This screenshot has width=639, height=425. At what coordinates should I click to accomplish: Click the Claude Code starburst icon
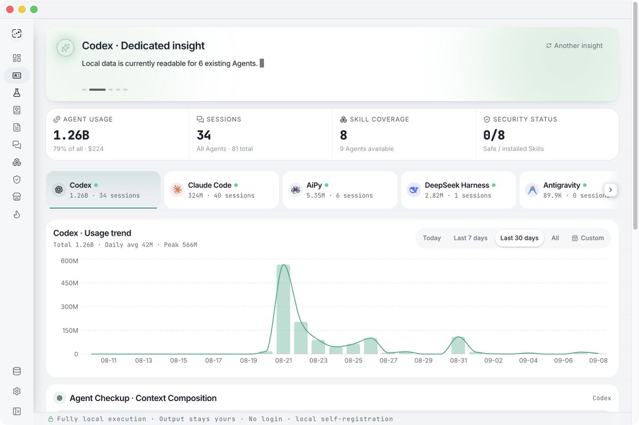pyautogui.click(x=177, y=190)
